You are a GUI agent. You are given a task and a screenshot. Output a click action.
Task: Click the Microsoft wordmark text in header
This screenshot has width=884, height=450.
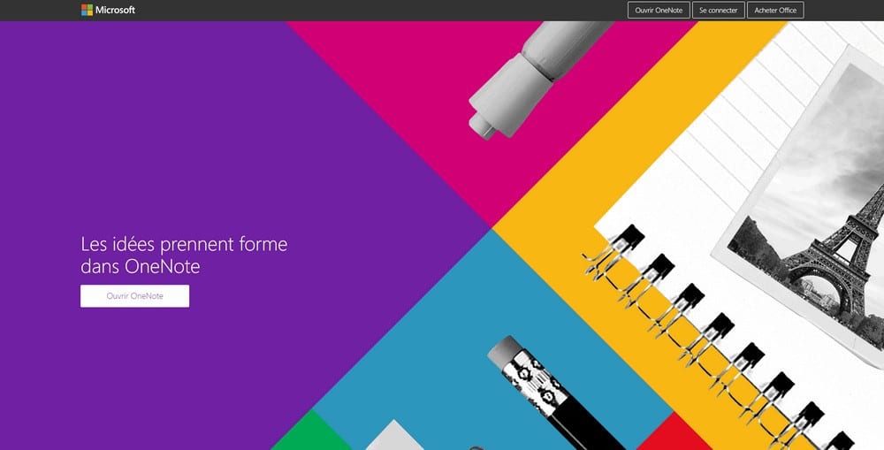115,11
